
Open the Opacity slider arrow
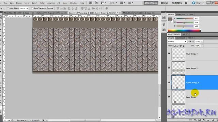click(202, 41)
